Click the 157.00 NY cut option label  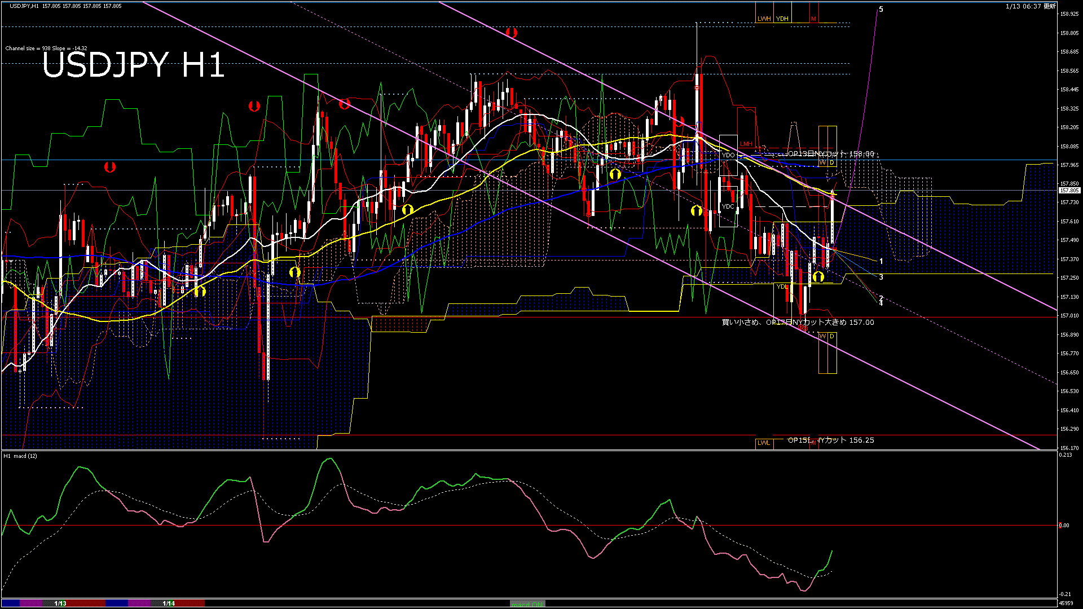pos(798,323)
